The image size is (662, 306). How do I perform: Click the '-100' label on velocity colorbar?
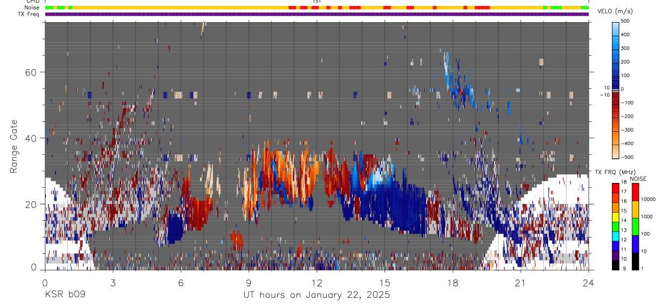tap(626, 103)
